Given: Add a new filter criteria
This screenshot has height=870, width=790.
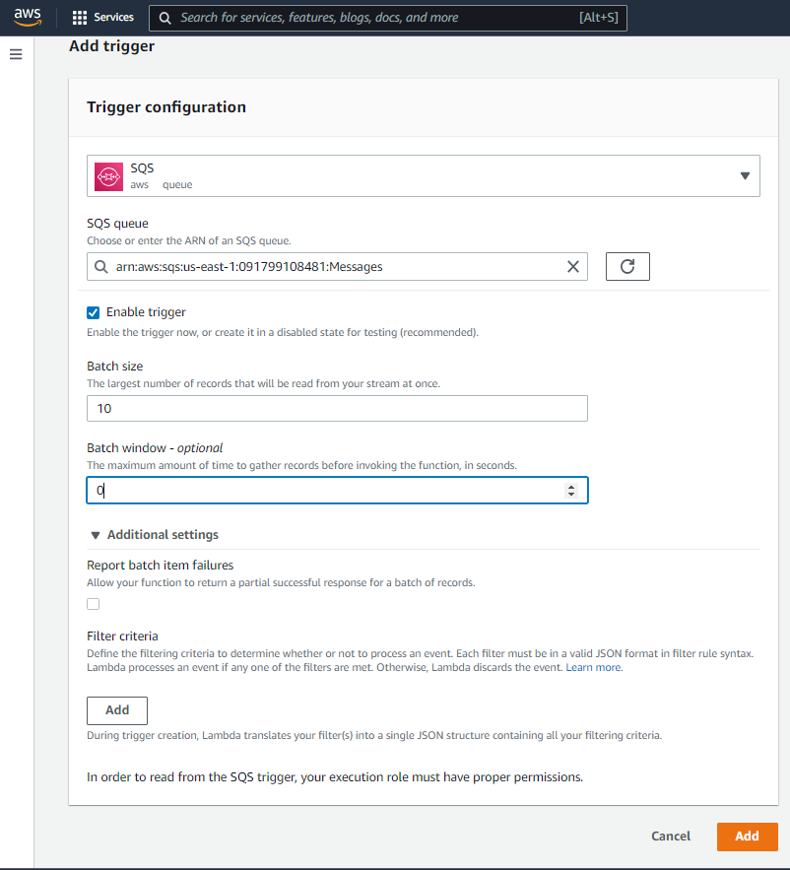Looking at the screenshot, I should click(x=117, y=710).
